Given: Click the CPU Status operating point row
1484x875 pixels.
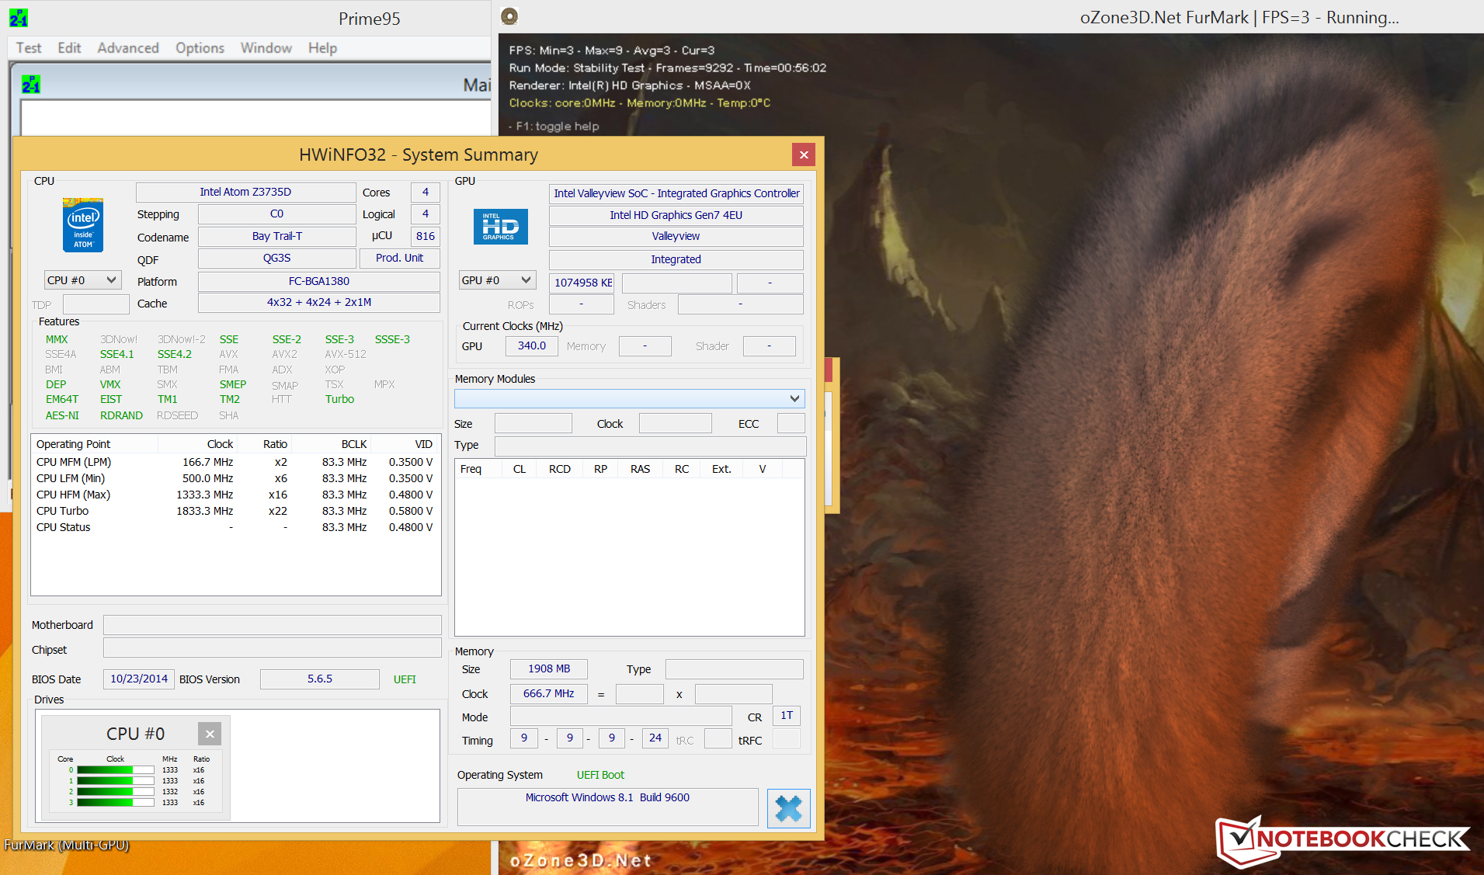Looking at the screenshot, I should tap(235, 527).
